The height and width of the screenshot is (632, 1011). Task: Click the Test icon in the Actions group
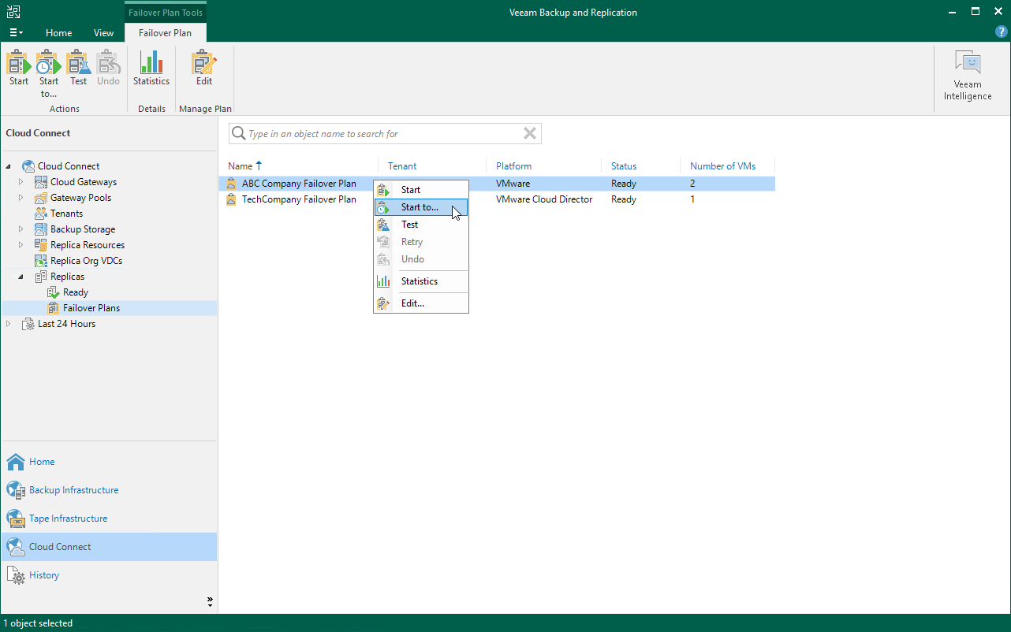(x=78, y=71)
